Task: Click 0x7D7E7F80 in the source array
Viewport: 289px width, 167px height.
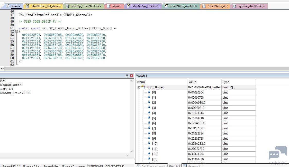Action: pos(96,58)
